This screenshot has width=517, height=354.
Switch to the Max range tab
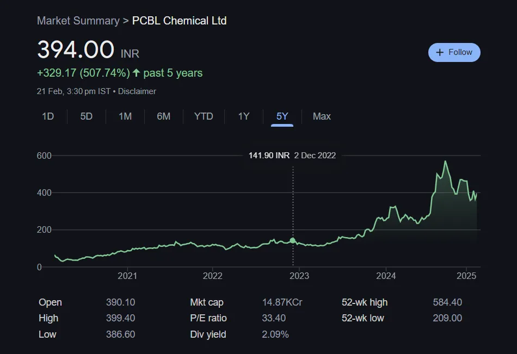(x=322, y=116)
